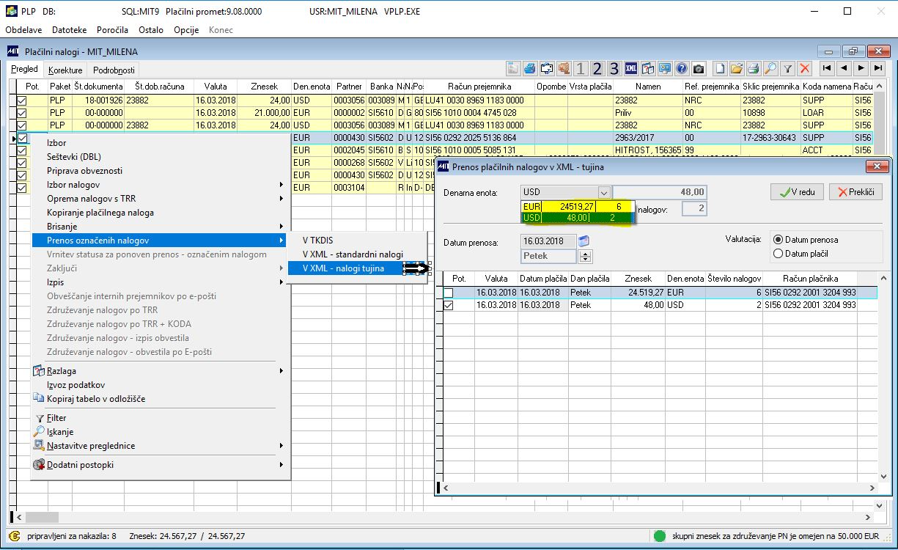Check the EUR row checkbox in dialog
Viewport: 898px width, 550px height.
[448, 293]
